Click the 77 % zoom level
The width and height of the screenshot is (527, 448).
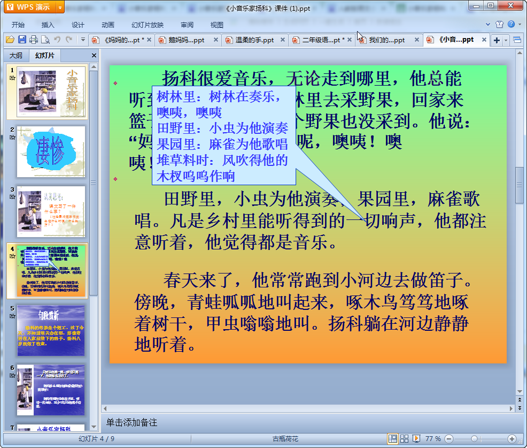pos(433,438)
